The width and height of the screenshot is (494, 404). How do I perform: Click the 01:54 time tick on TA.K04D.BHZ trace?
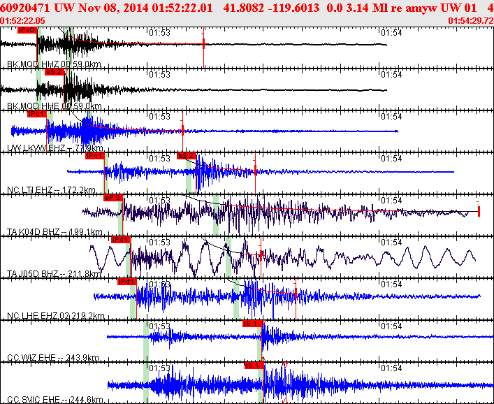pos(391,201)
